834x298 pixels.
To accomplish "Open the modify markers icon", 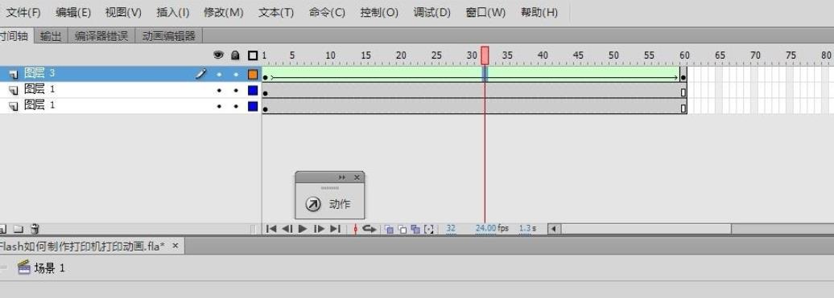I will [x=429, y=229].
